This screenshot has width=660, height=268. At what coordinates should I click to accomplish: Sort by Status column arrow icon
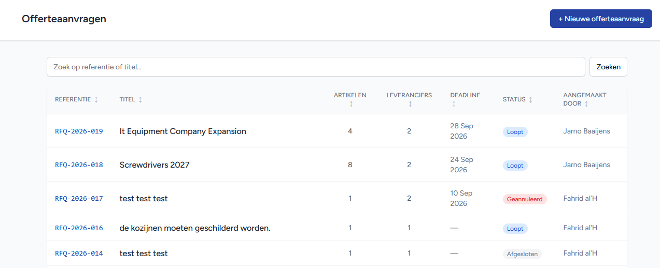[530, 99]
